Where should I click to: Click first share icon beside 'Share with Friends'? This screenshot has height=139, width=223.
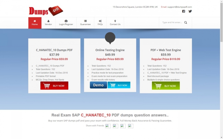[108, 126]
